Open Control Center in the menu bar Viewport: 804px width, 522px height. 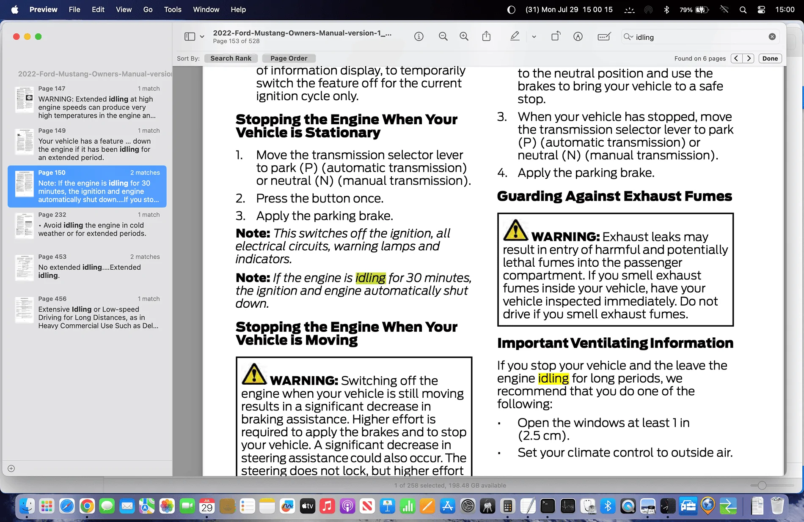point(761,9)
